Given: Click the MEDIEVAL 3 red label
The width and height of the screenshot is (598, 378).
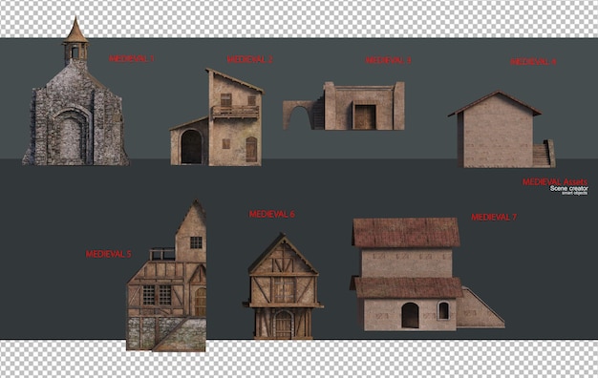Looking at the screenshot, I should [x=388, y=60].
